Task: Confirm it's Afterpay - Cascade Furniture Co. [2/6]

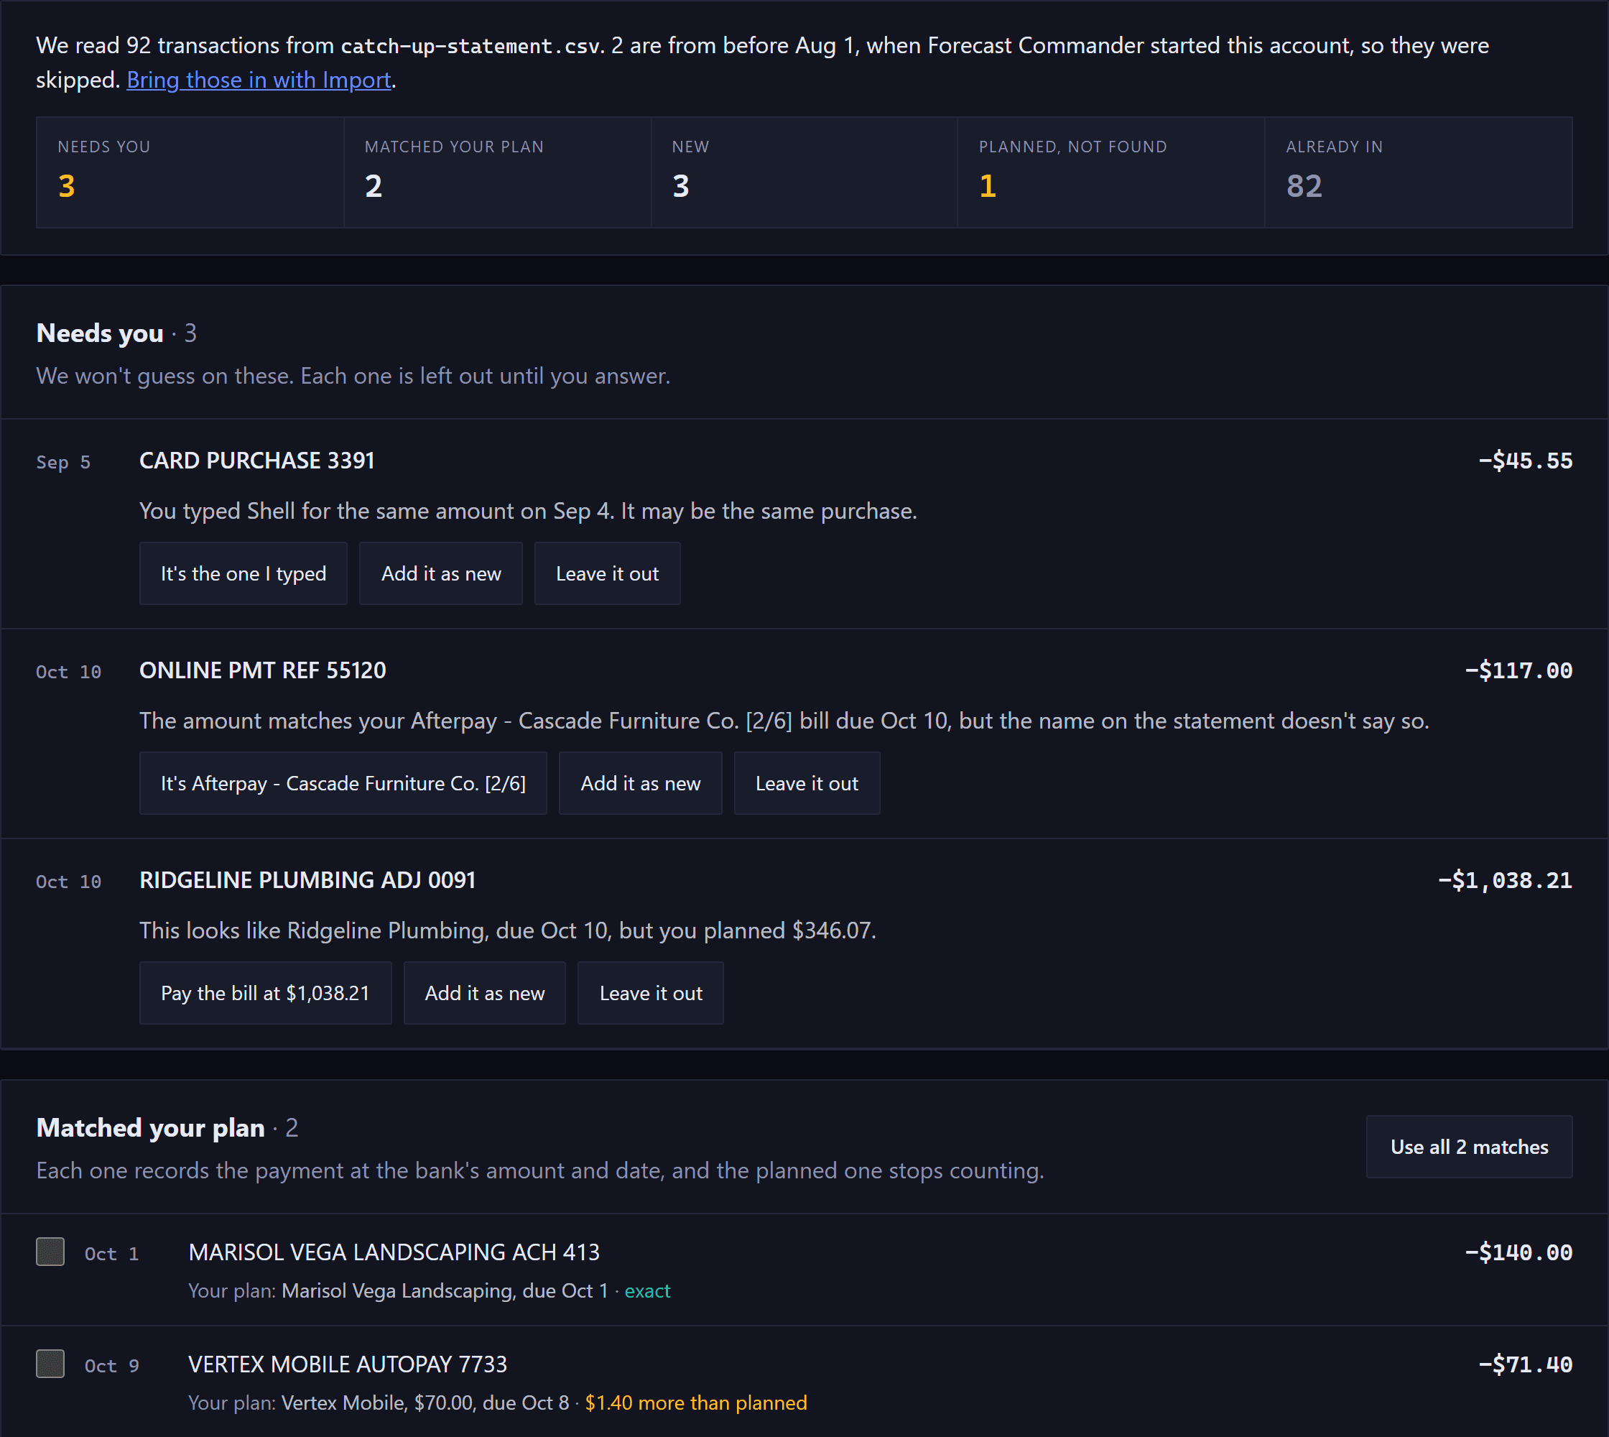Action: pyautogui.click(x=343, y=783)
